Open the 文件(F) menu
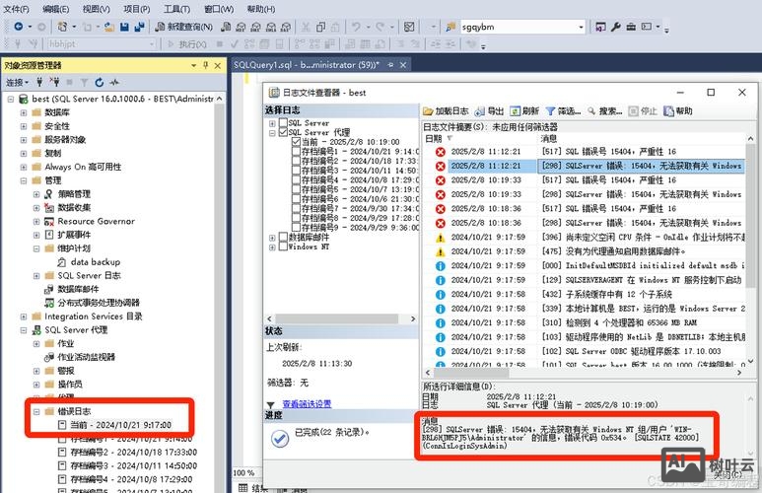This screenshot has width=762, height=493. (x=16, y=9)
